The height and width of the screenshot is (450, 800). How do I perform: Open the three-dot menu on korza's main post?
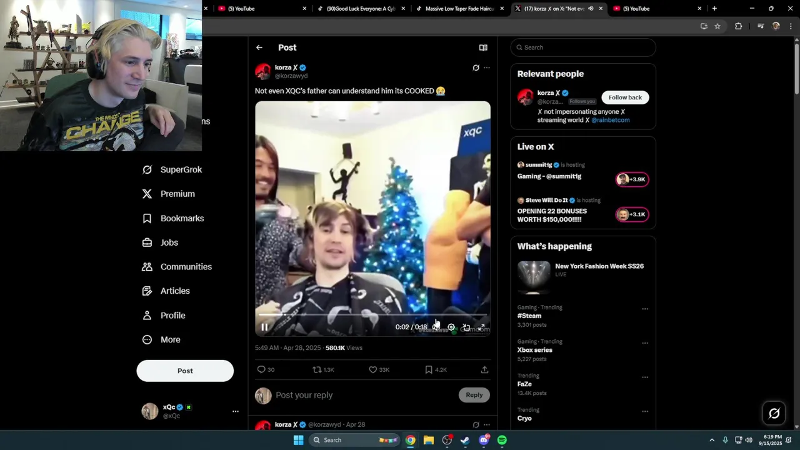(487, 67)
